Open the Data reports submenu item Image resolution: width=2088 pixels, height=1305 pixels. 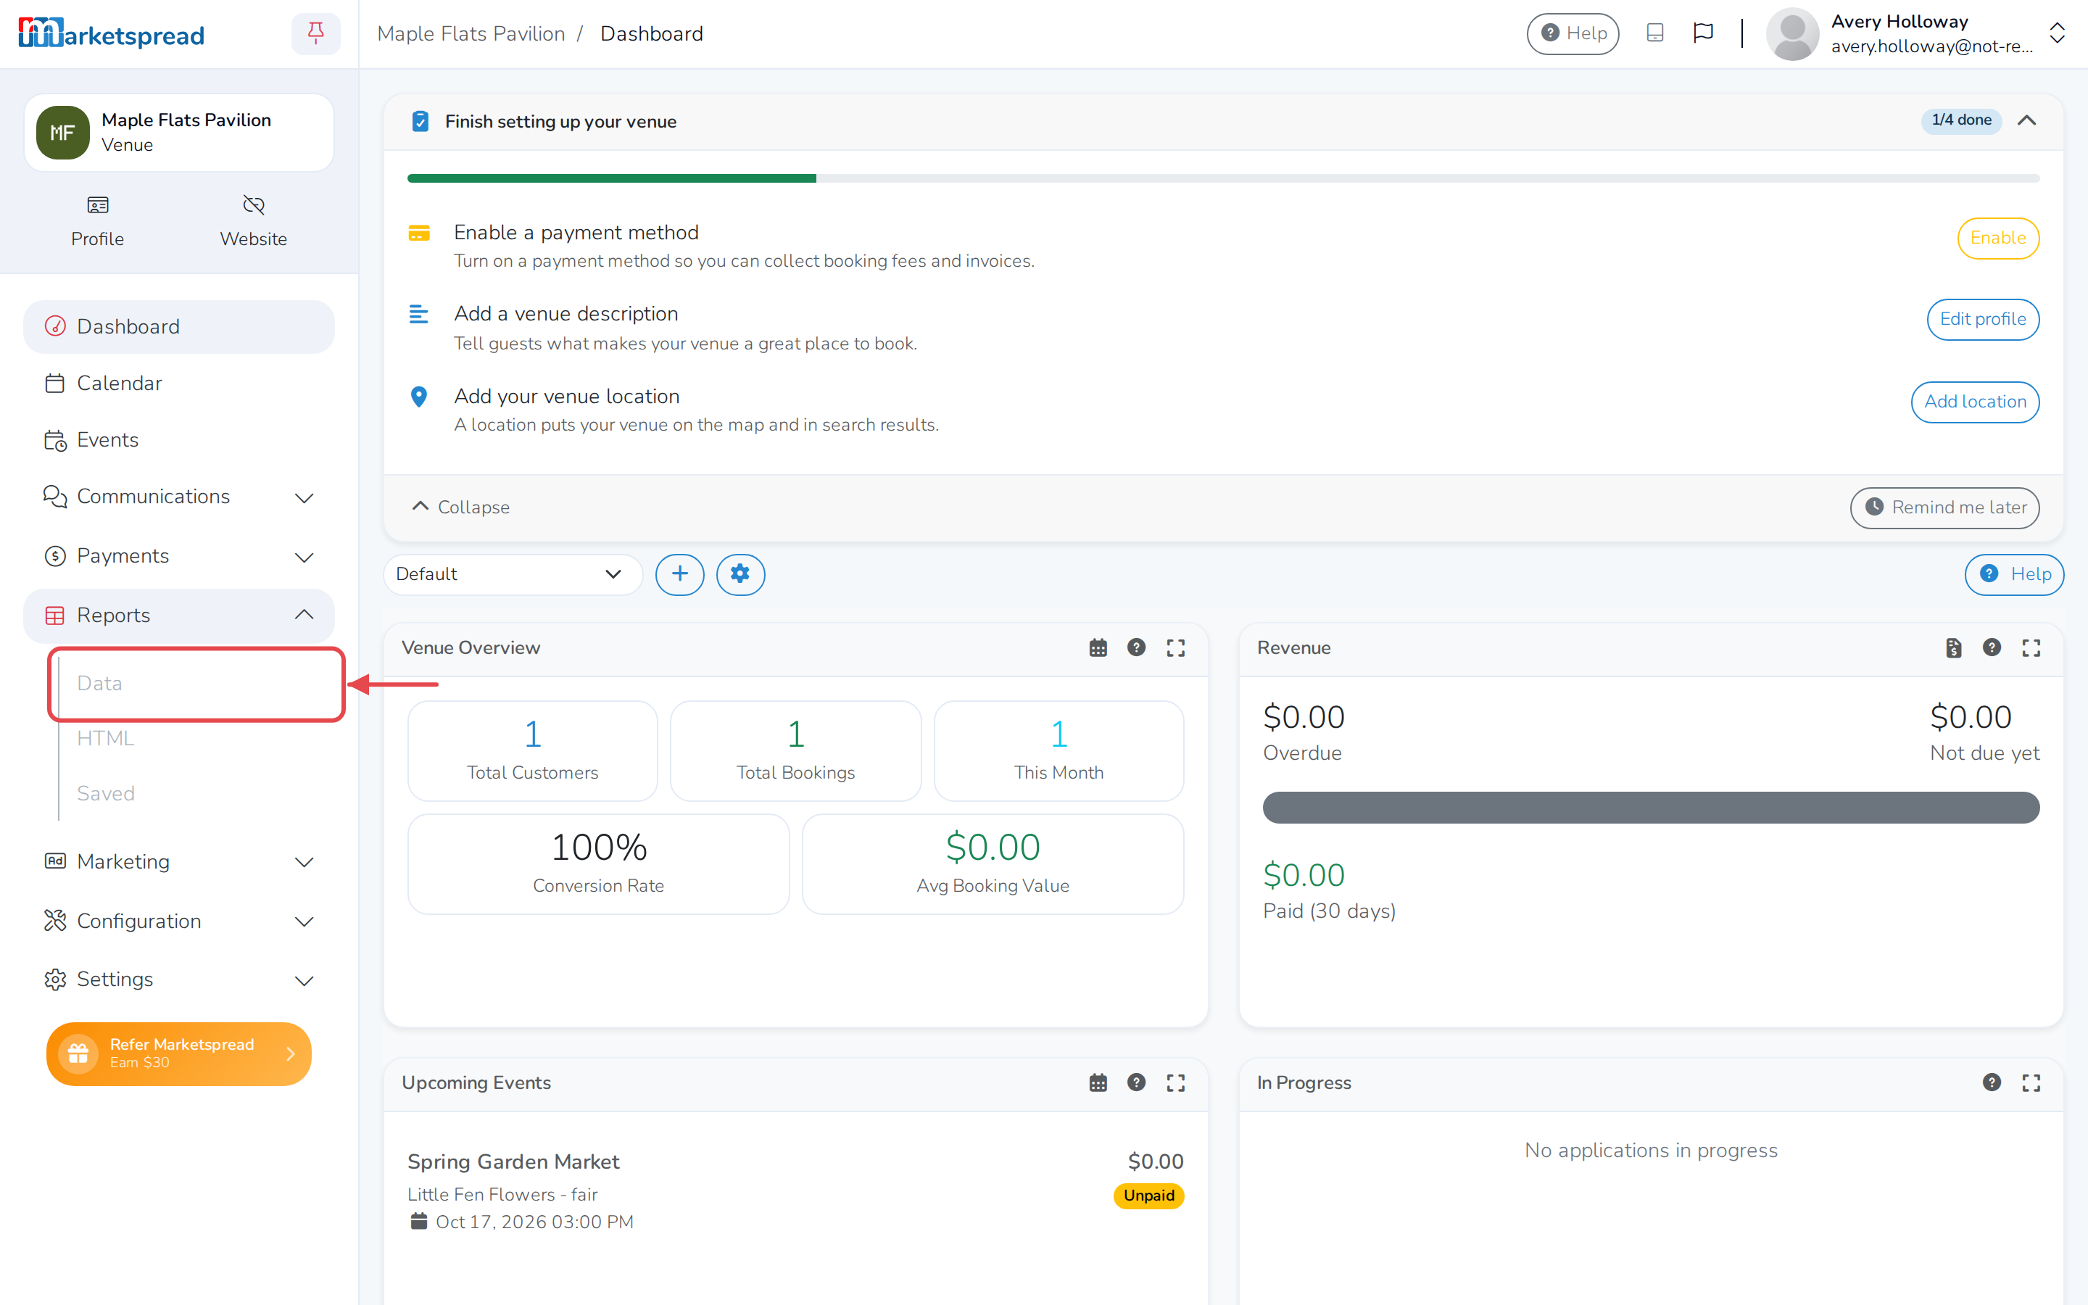point(196,684)
